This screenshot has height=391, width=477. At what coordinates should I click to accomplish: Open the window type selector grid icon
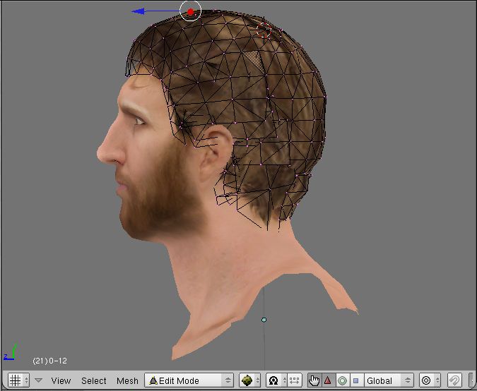point(15,380)
